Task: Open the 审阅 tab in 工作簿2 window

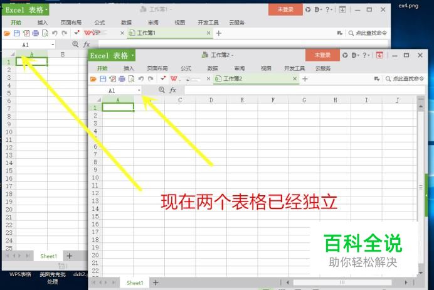Action: tap(240, 68)
